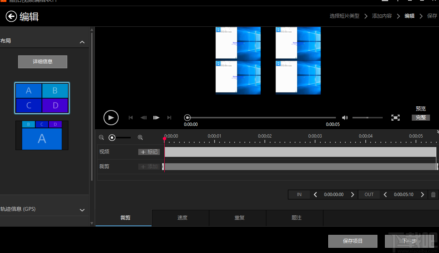Click the jump-to-end playback icon
Image resolution: width=439 pixels, height=253 pixels.
coord(169,117)
